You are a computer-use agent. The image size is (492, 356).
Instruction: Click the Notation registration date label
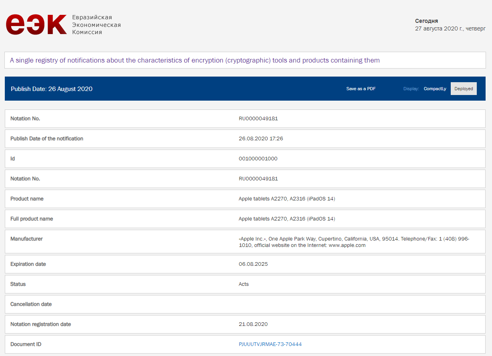point(40,324)
